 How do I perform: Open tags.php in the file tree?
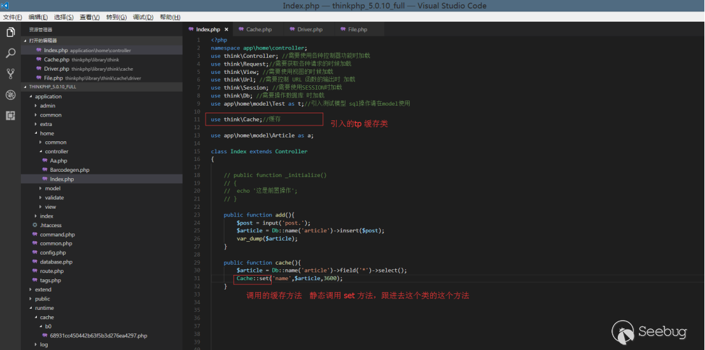point(102,280)
